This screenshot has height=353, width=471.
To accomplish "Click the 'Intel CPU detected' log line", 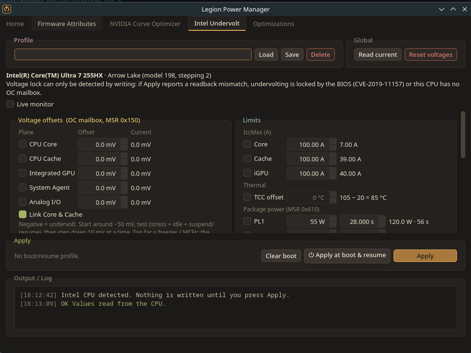I will tap(155, 295).
